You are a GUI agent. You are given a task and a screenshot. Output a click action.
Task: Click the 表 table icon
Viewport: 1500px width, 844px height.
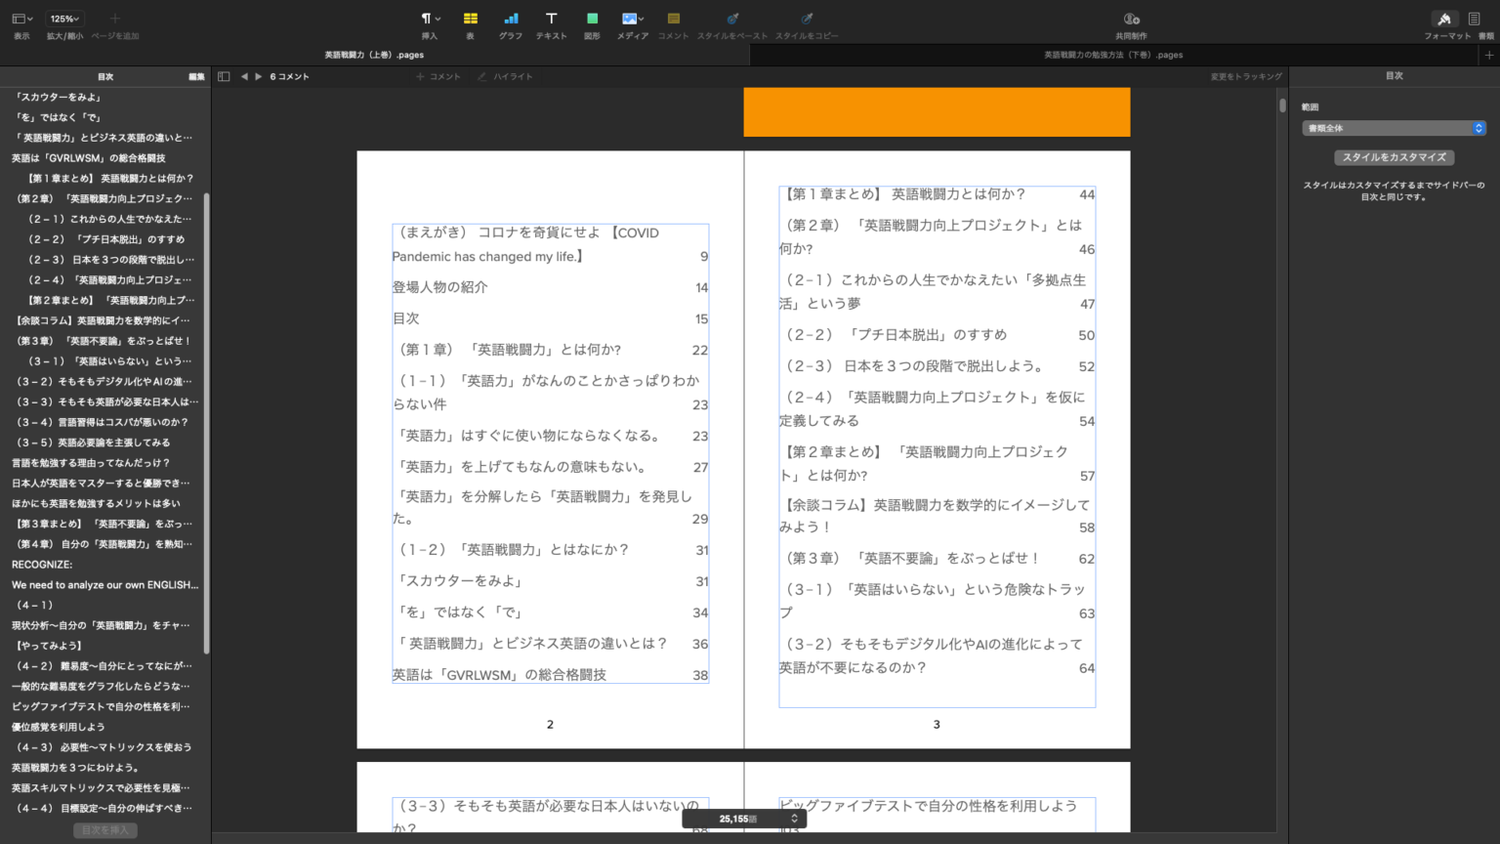(x=470, y=19)
